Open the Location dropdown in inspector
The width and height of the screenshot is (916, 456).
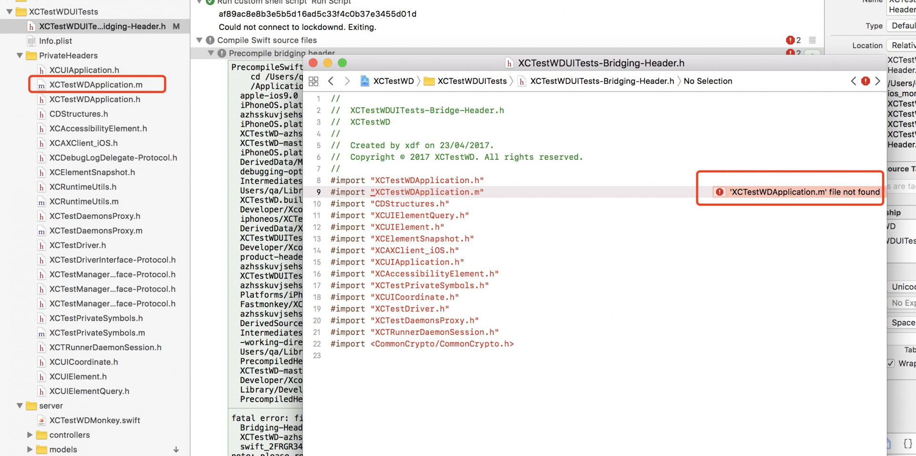click(901, 45)
